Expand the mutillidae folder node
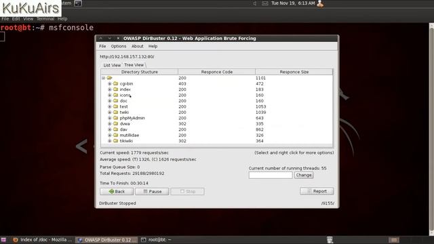Screen dimensions: 434x244 click(110, 136)
